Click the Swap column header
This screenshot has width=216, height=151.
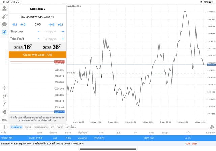point(164,133)
